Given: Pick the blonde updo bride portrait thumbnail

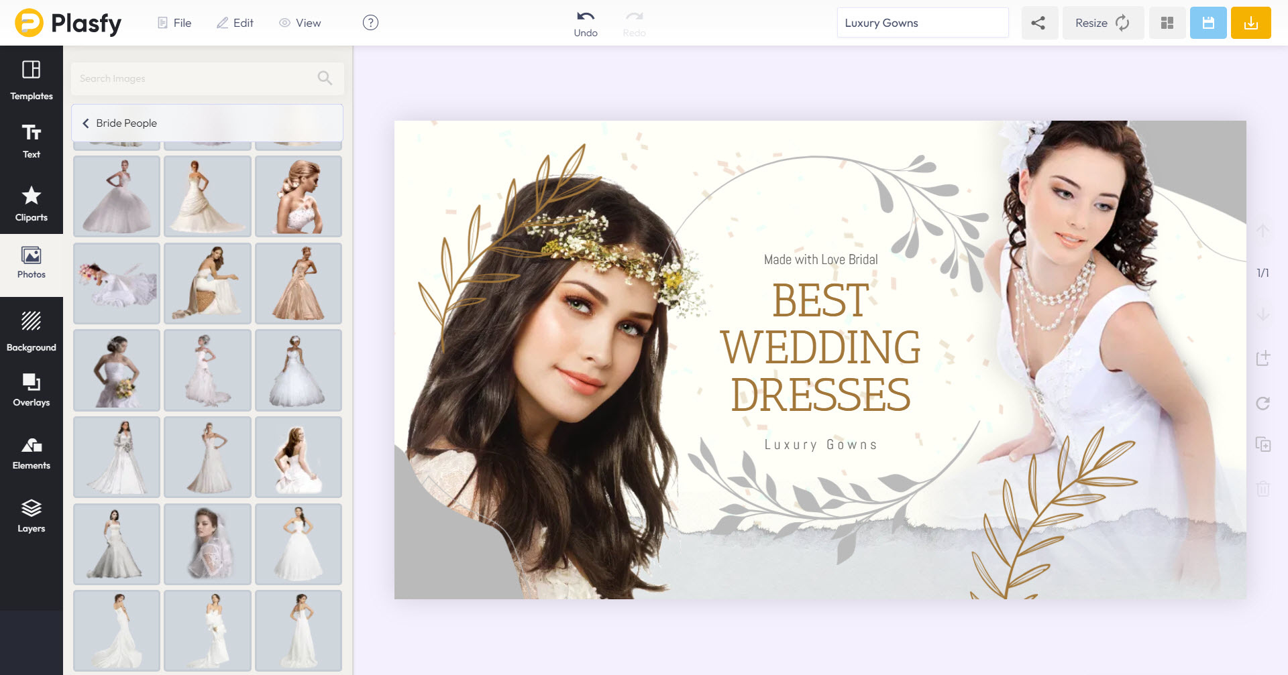Looking at the screenshot, I should (x=299, y=196).
